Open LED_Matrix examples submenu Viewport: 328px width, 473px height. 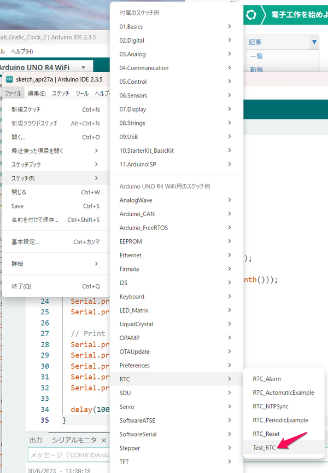point(176,310)
